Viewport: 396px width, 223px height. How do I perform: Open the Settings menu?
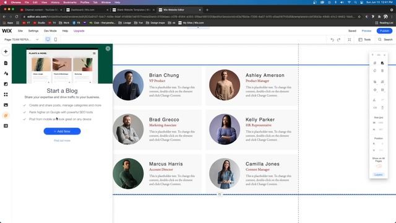33,31
